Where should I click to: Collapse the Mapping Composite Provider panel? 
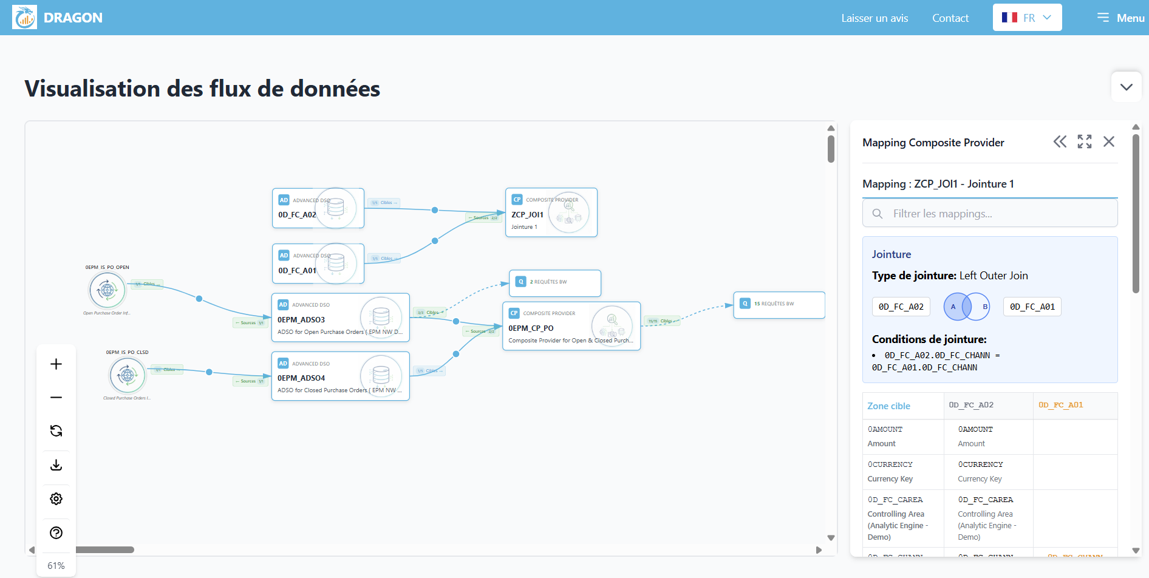tap(1060, 141)
